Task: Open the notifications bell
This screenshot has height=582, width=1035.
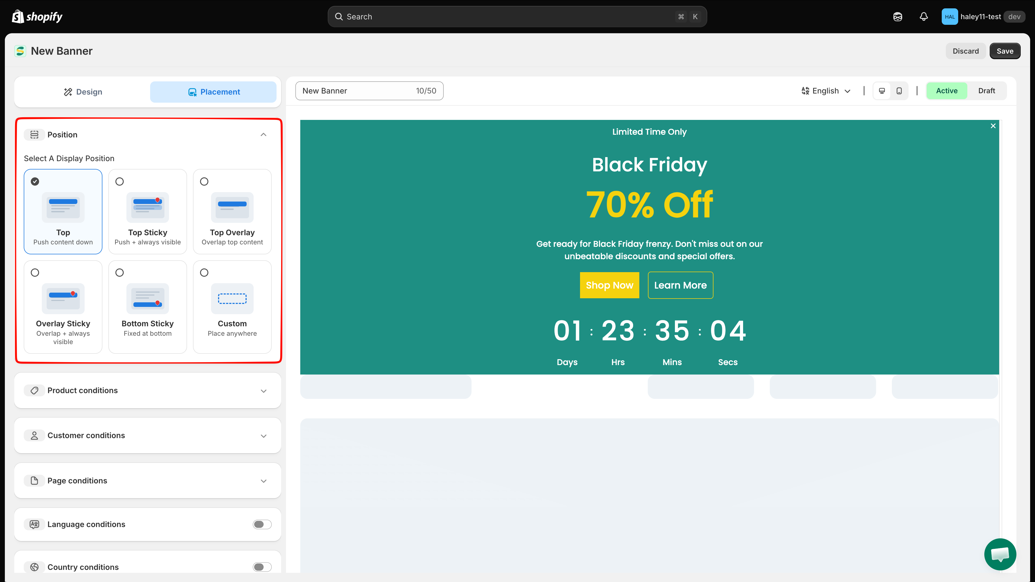Action: tap(924, 16)
